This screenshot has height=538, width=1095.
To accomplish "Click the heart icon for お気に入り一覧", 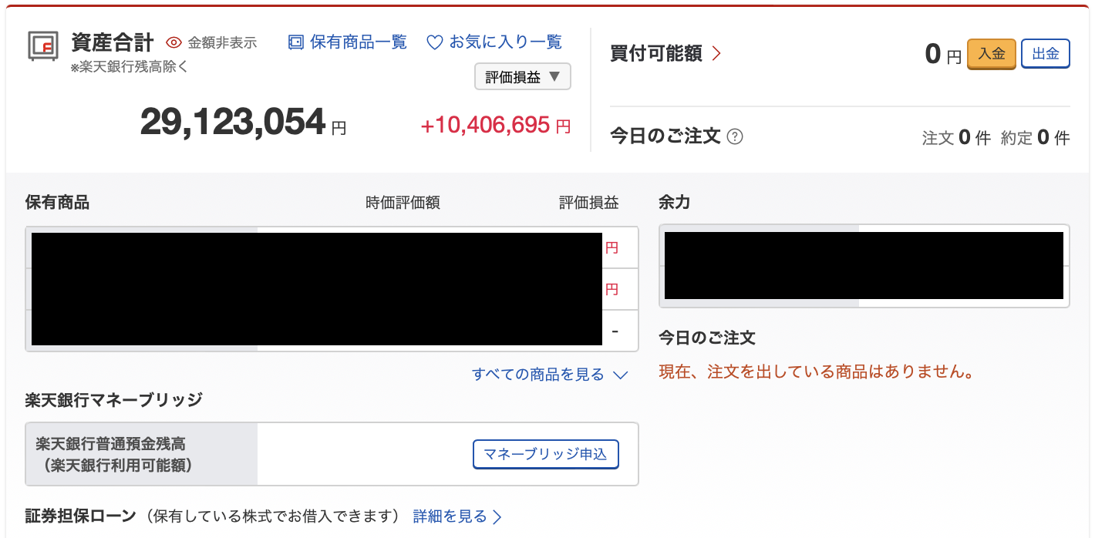I will (x=435, y=42).
